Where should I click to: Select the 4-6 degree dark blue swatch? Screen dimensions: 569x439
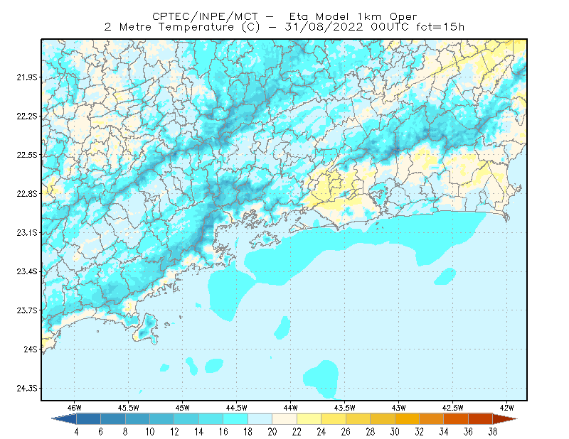coord(88,419)
